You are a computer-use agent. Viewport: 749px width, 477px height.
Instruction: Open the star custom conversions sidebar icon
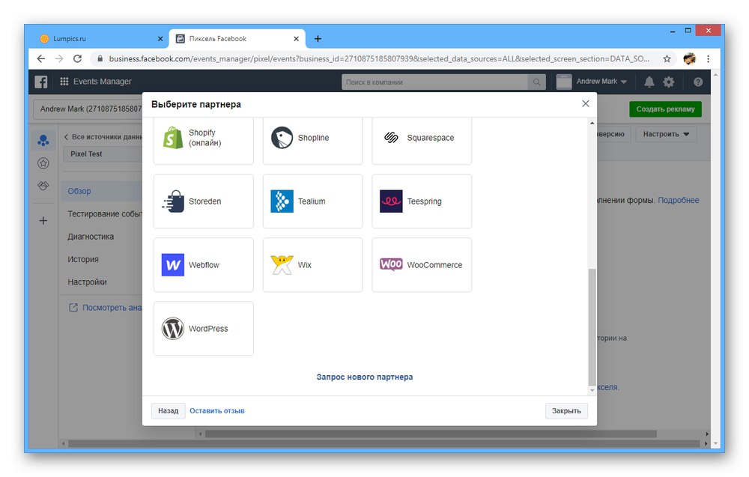pyautogui.click(x=43, y=163)
